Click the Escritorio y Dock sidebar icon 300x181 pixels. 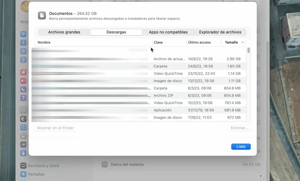pyautogui.click(x=23, y=166)
